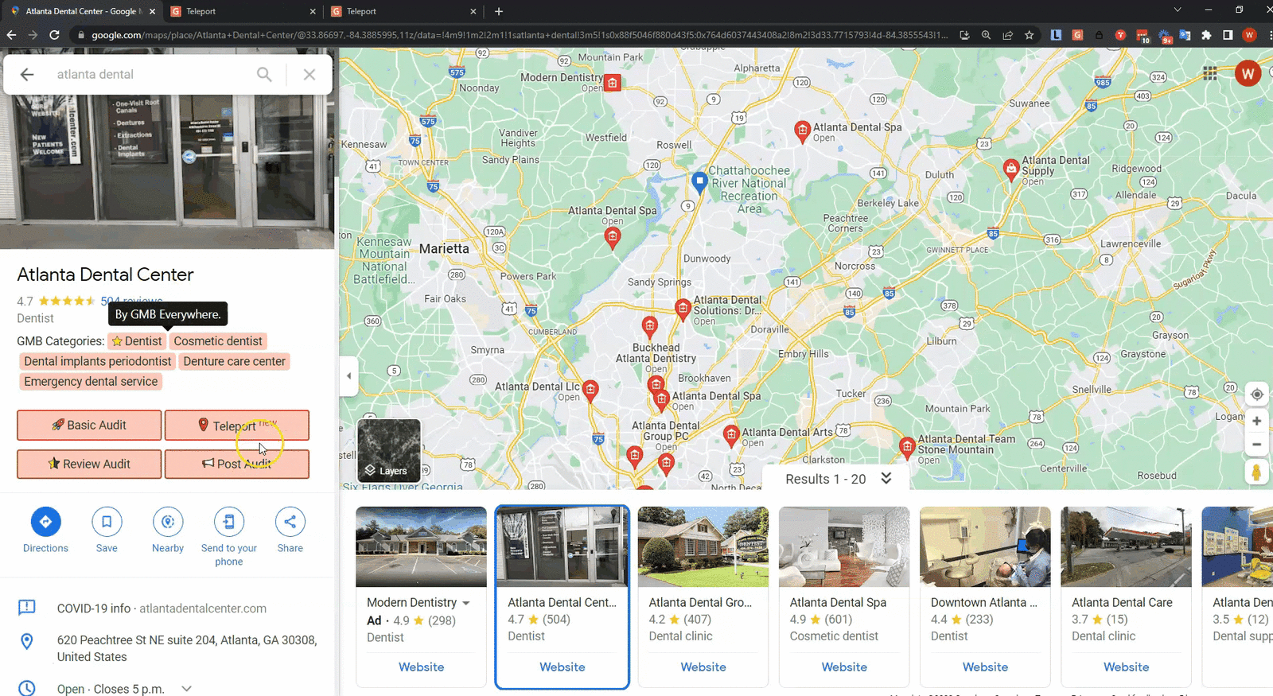Image resolution: width=1273 pixels, height=696 pixels.
Task: Save the place with Save icon
Action: pos(107,522)
